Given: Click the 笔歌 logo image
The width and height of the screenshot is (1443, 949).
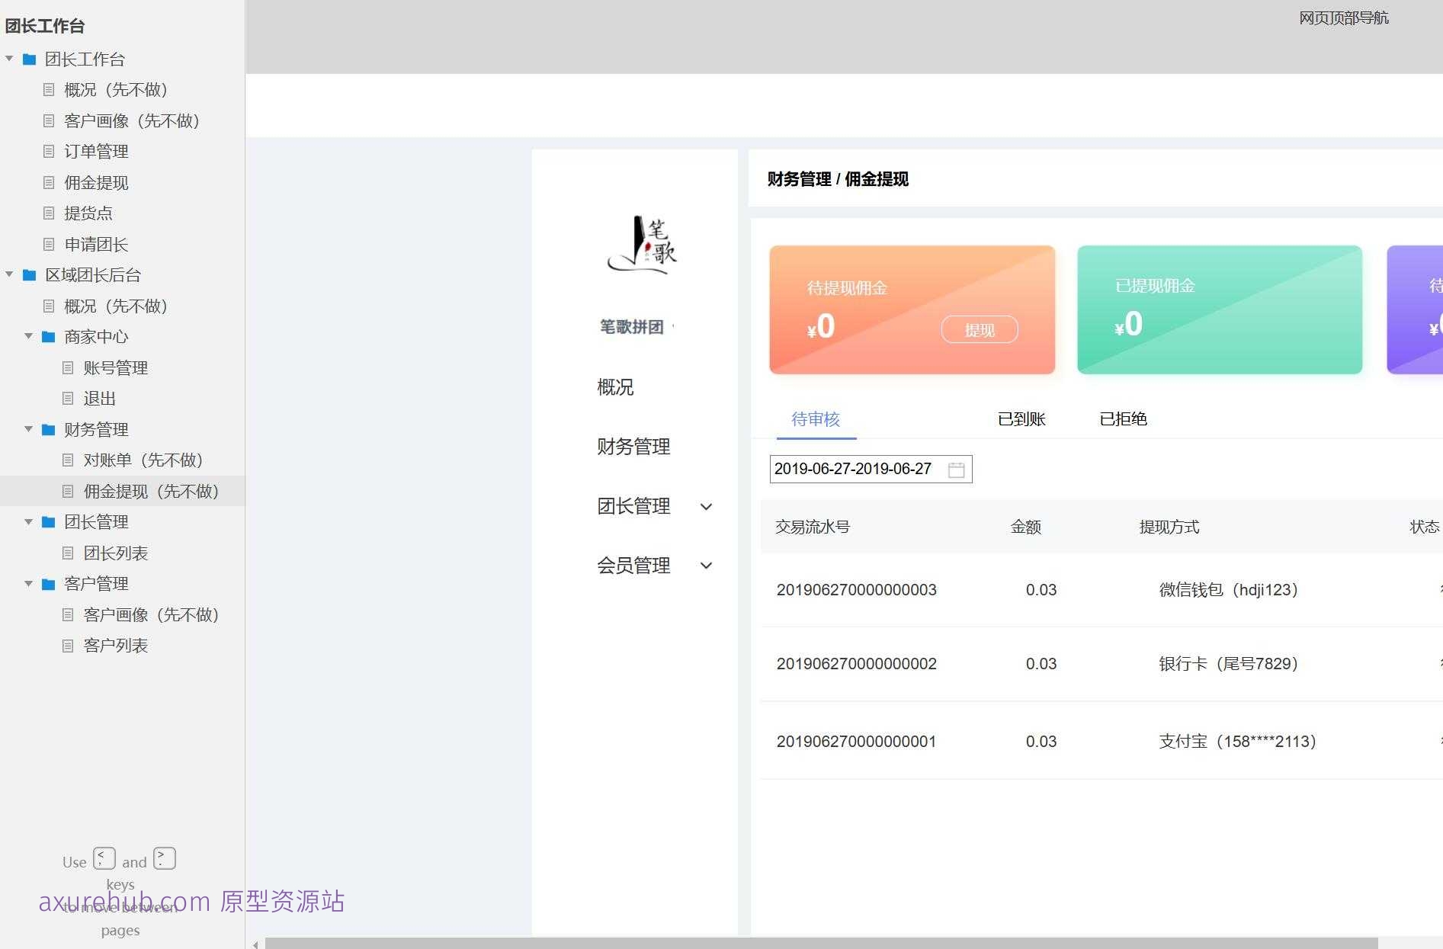Looking at the screenshot, I should [x=642, y=245].
